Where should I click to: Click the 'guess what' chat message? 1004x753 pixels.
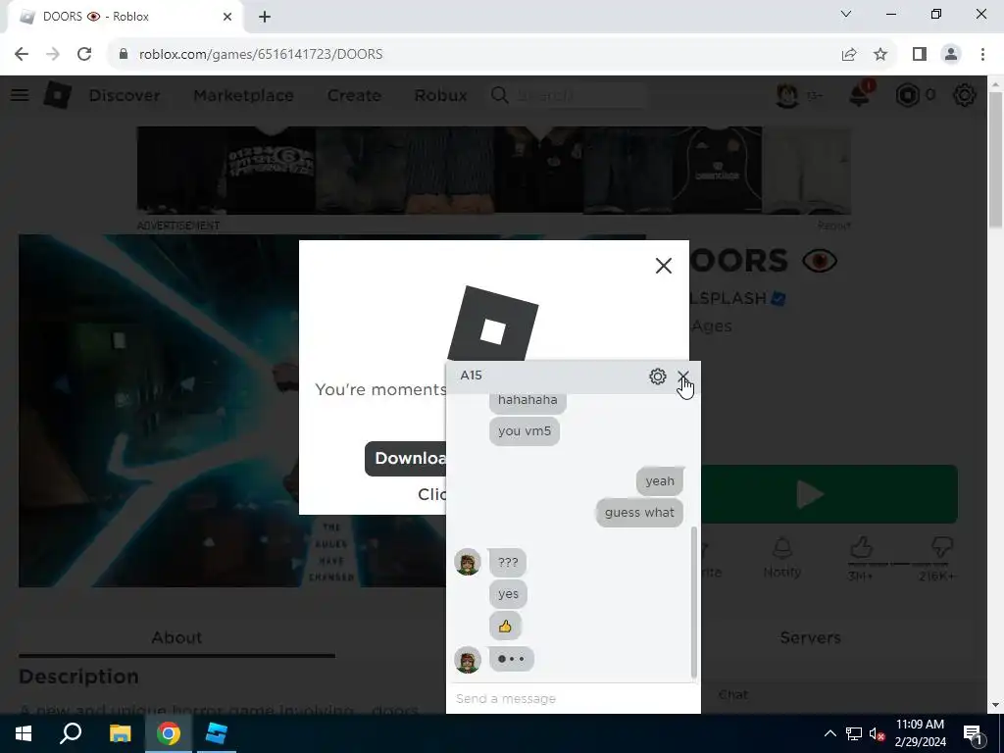[x=639, y=512]
